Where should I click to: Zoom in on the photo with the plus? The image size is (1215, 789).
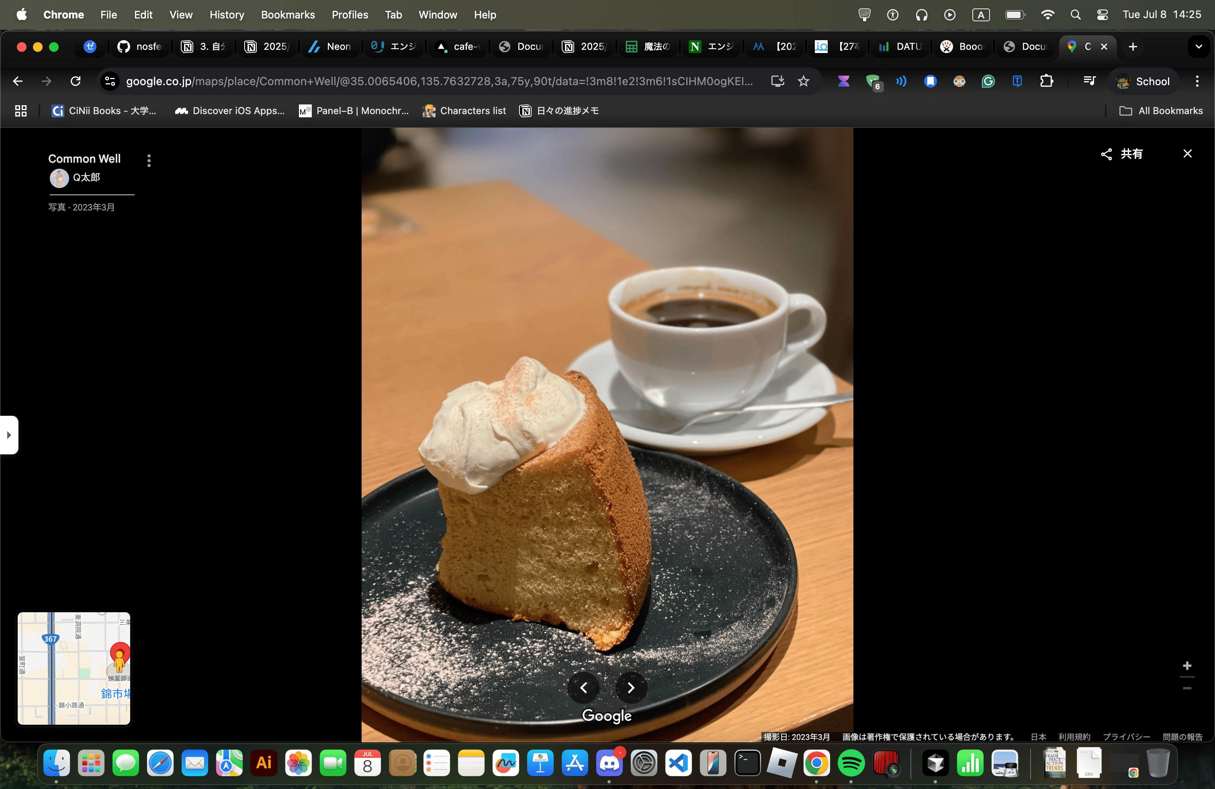[1187, 666]
